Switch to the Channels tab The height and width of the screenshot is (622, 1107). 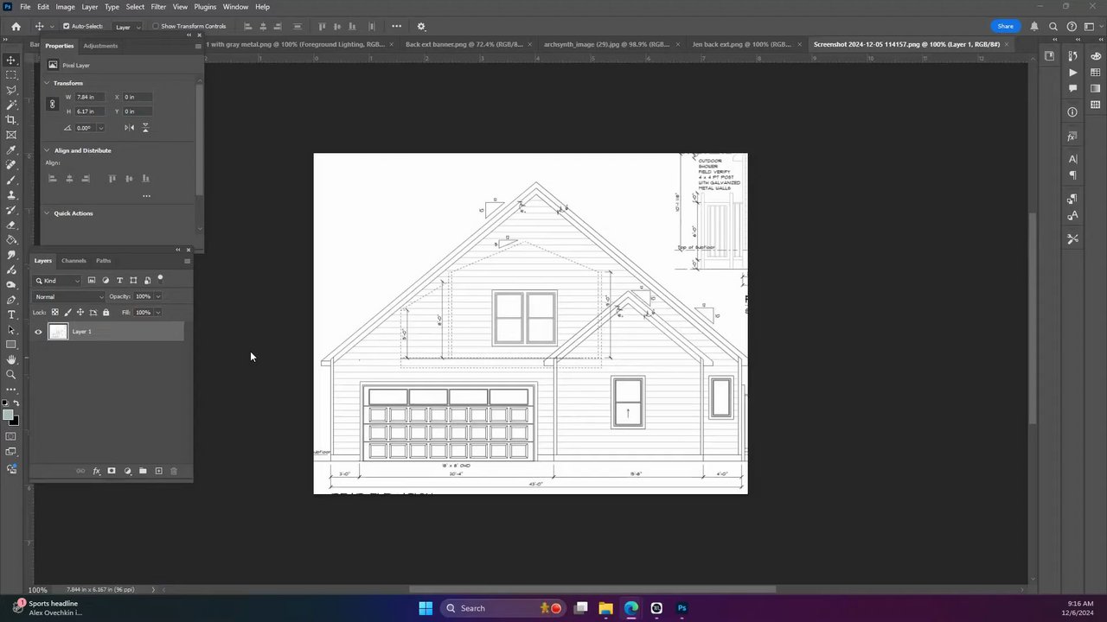coord(74,261)
